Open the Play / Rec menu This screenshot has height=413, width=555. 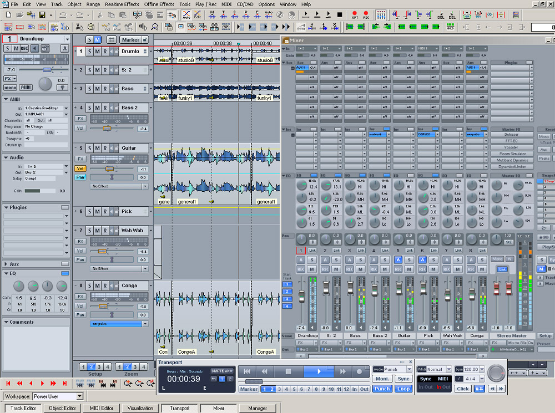point(206,4)
